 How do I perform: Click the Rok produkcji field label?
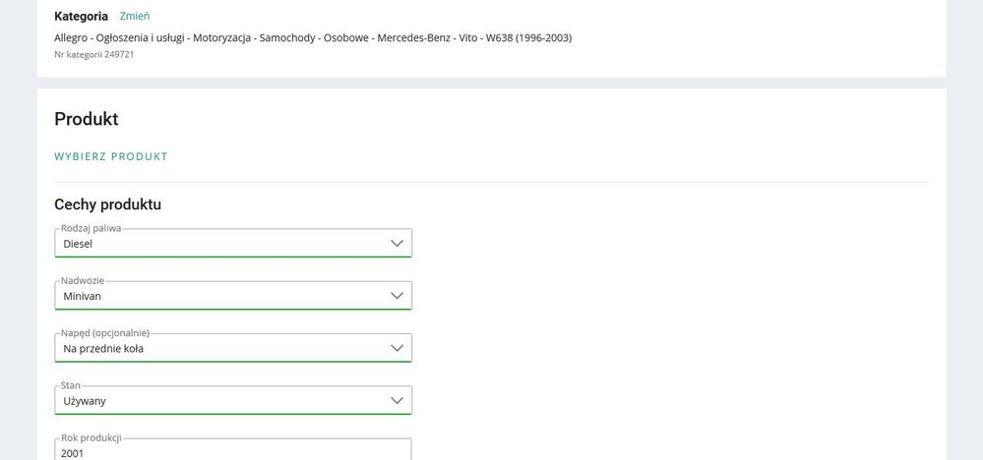91,437
